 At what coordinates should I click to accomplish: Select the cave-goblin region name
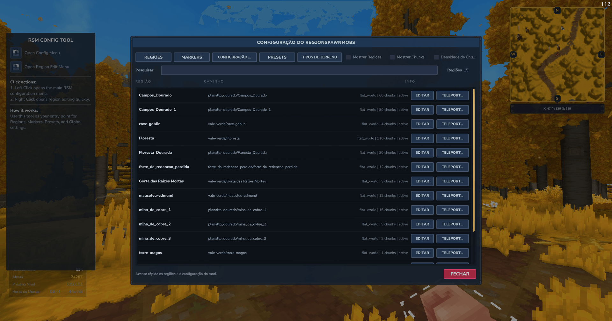tap(150, 124)
